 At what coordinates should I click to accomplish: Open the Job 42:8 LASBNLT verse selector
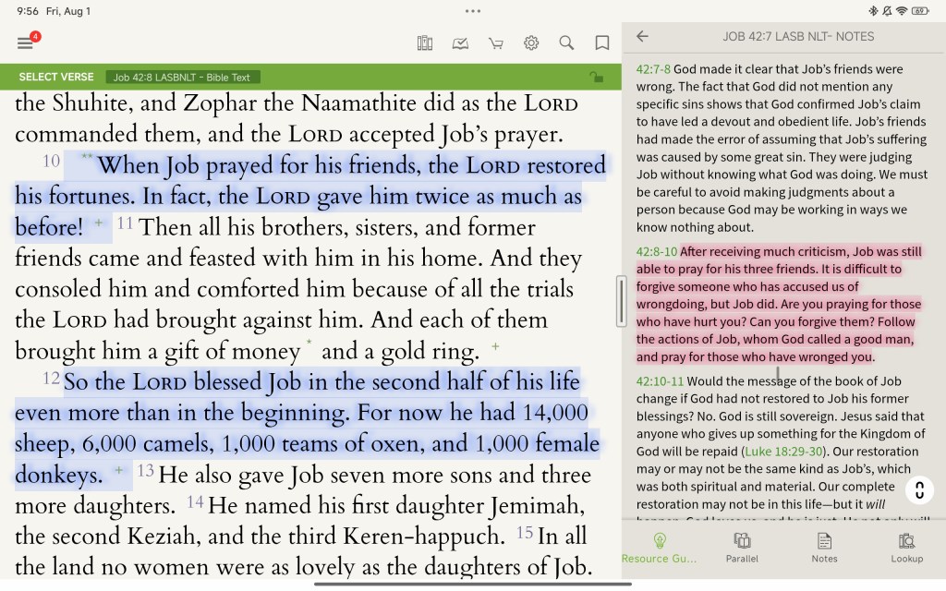tap(182, 78)
